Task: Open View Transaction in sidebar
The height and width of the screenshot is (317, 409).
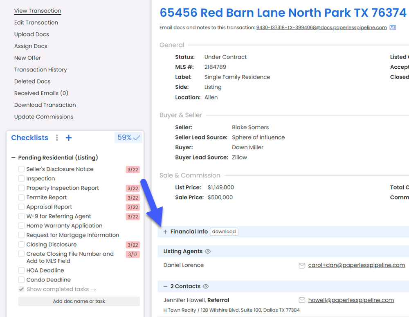Action: pos(38,11)
